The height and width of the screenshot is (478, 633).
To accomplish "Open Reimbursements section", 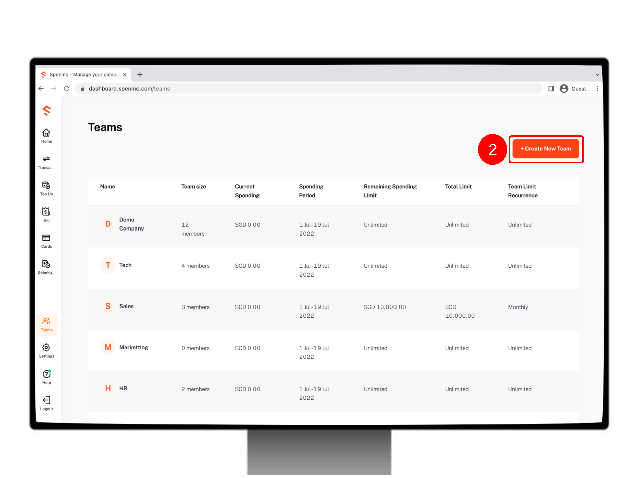I will pos(46,267).
